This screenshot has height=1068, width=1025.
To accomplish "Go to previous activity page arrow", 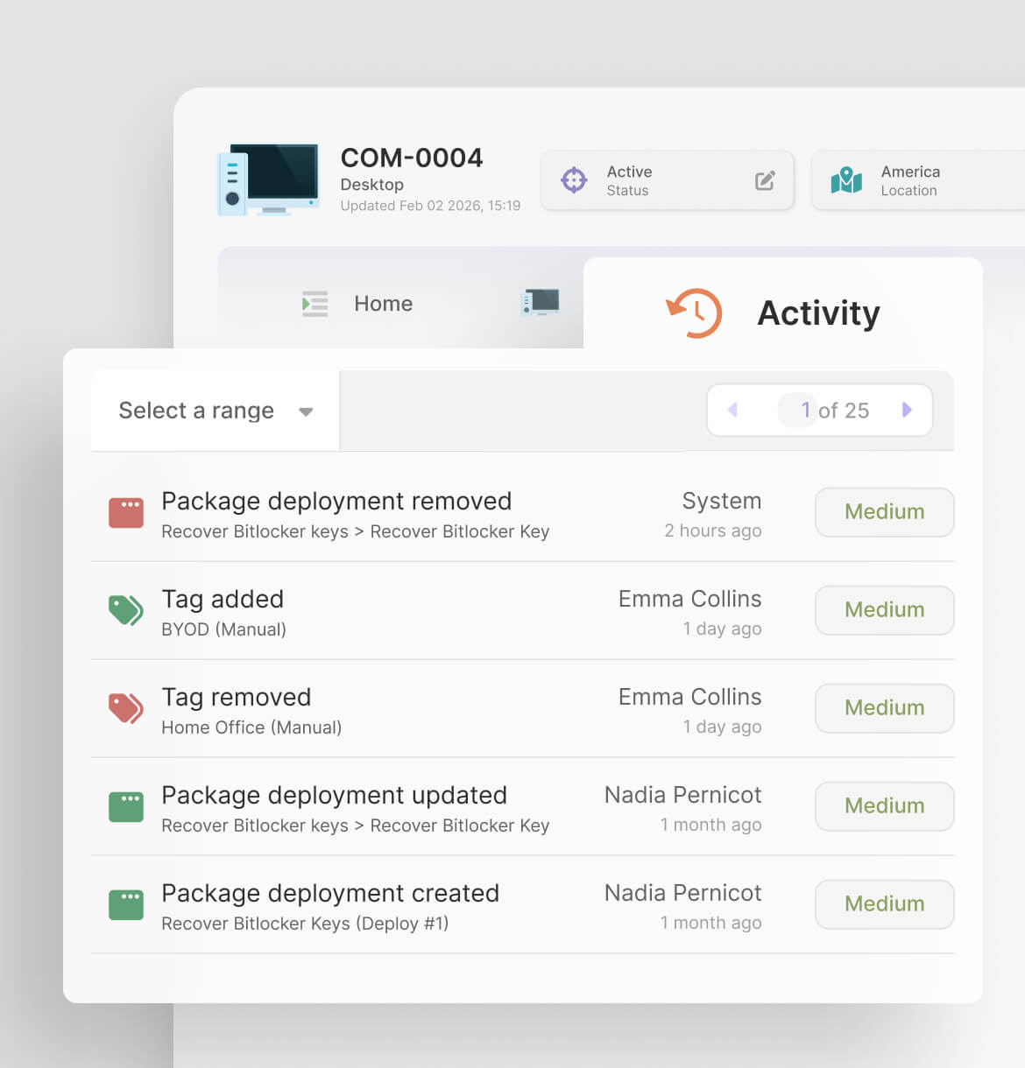I will point(733,410).
